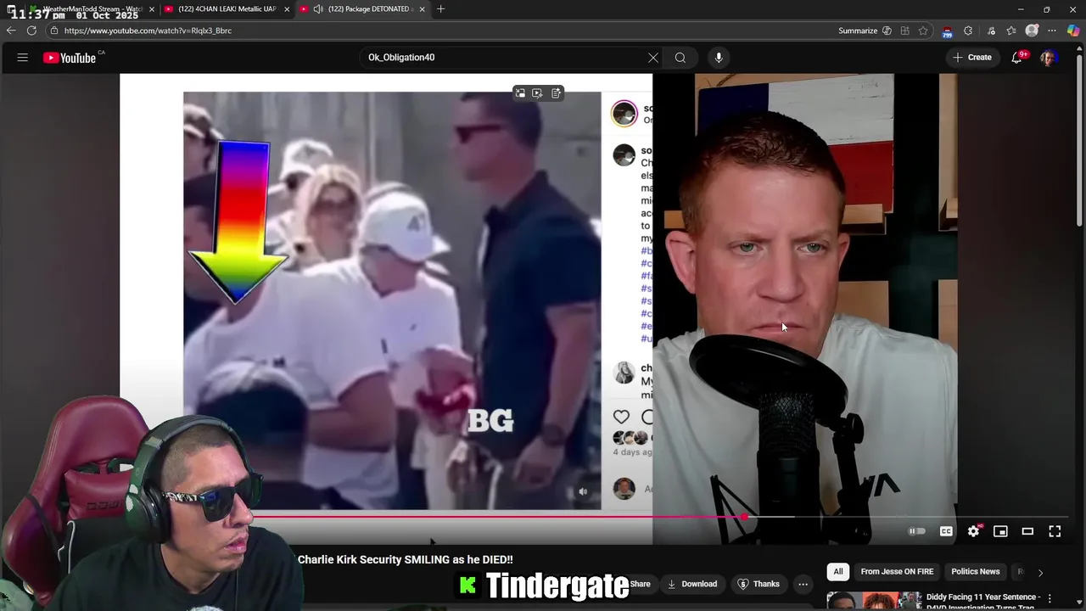Open the browser profile avatar
This screenshot has height=611, width=1086.
coord(1032,31)
